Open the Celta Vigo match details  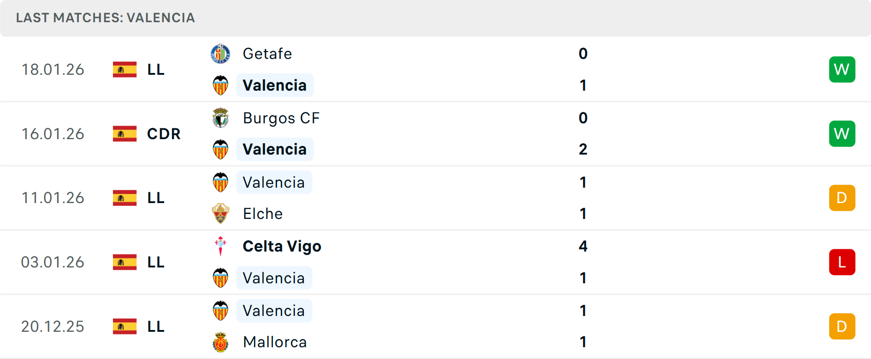(282, 246)
